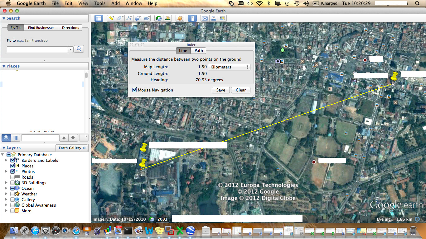The width and height of the screenshot is (426, 239).
Task: Start the Record a Tour tool
Action: tap(147, 18)
